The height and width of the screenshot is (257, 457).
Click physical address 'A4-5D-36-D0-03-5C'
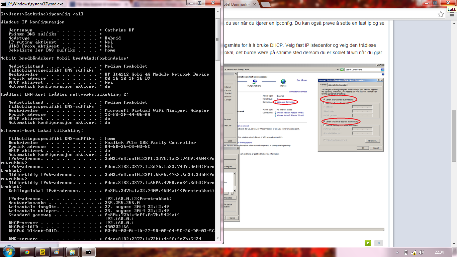click(127, 147)
